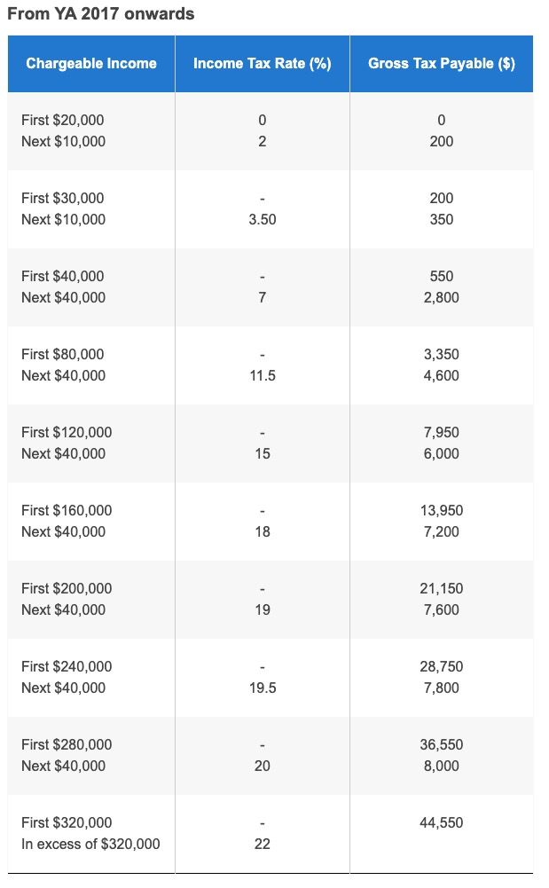The height and width of the screenshot is (888, 549).
Task: Select the 44,550 gross tax figure
Action: pos(442,822)
